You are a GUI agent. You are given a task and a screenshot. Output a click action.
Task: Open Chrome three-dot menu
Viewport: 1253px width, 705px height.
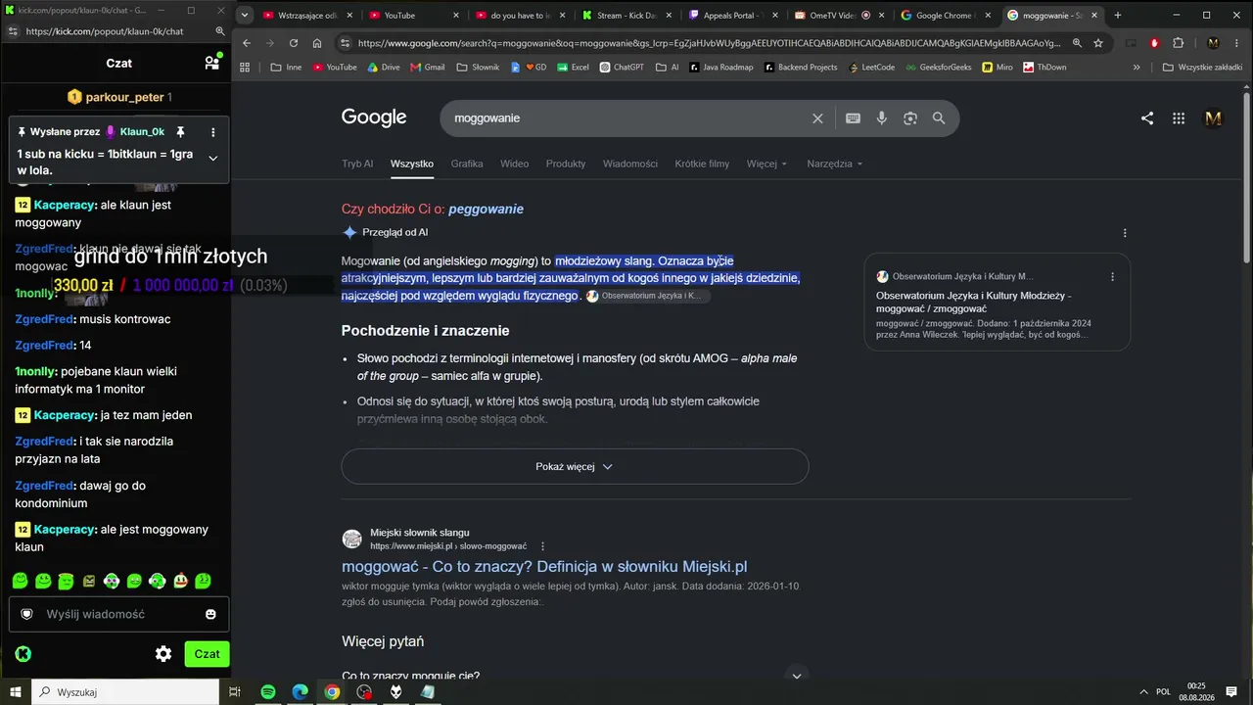[x=1238, y=43]
